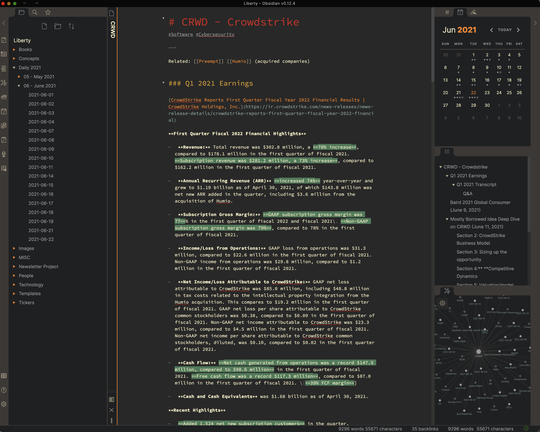
Task: Collapse Mostly Borrowed Idea outline item
Action: pos(447,219)
